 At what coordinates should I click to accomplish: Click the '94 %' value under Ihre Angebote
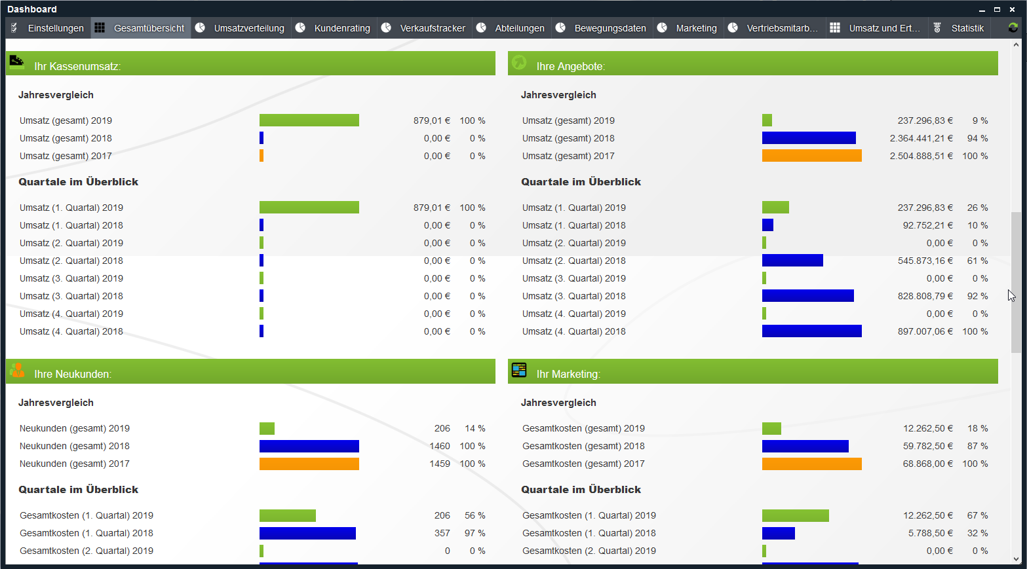tap(977, 138)
